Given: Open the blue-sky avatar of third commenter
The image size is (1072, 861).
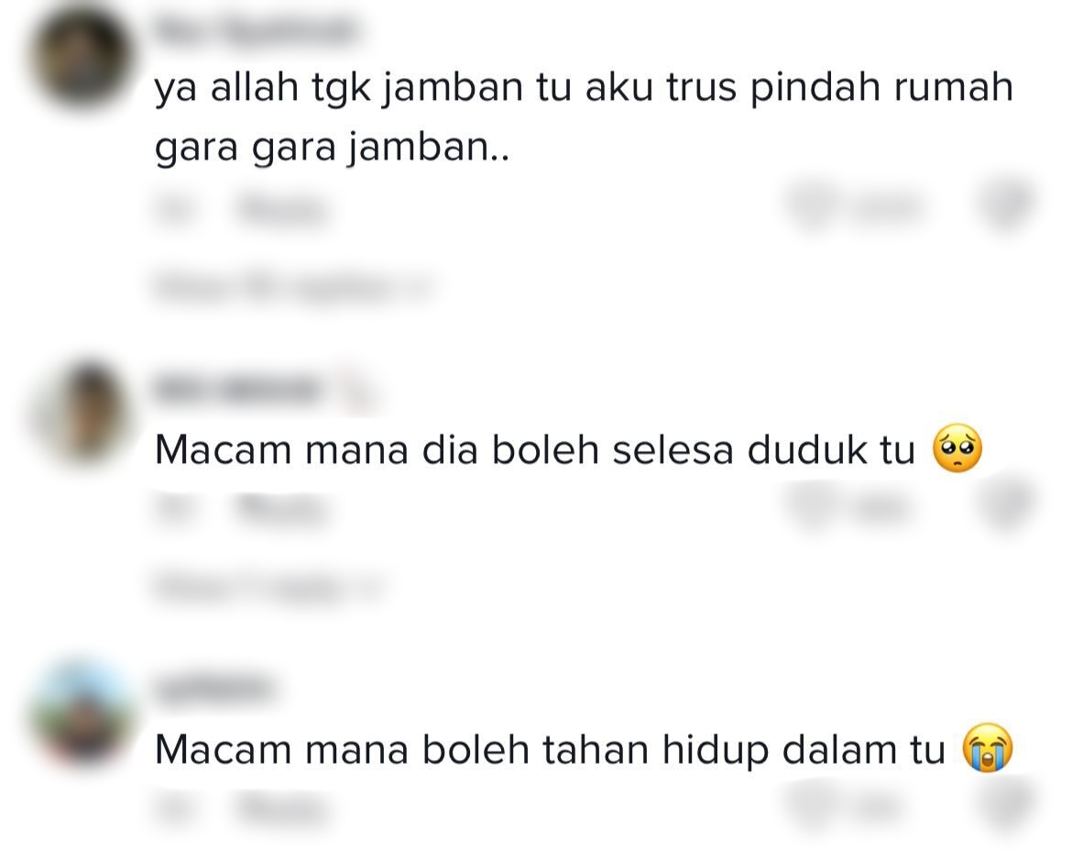Looking at the screenshot, I should (82, 712).
